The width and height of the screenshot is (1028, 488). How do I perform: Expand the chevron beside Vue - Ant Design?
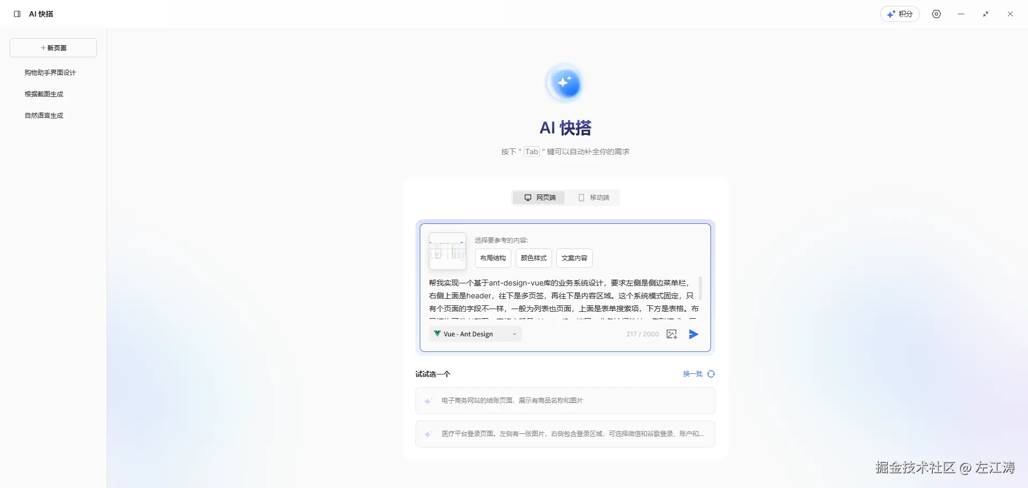click(x=515, y=334)
